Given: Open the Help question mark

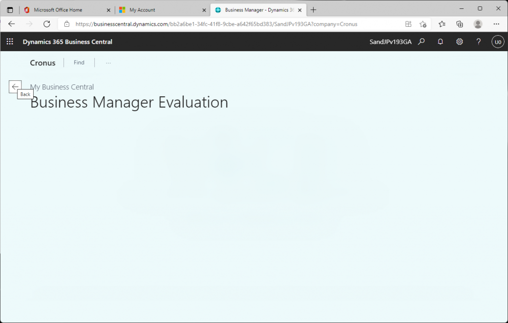Looking at the screenshot, I should coord(479,42).
